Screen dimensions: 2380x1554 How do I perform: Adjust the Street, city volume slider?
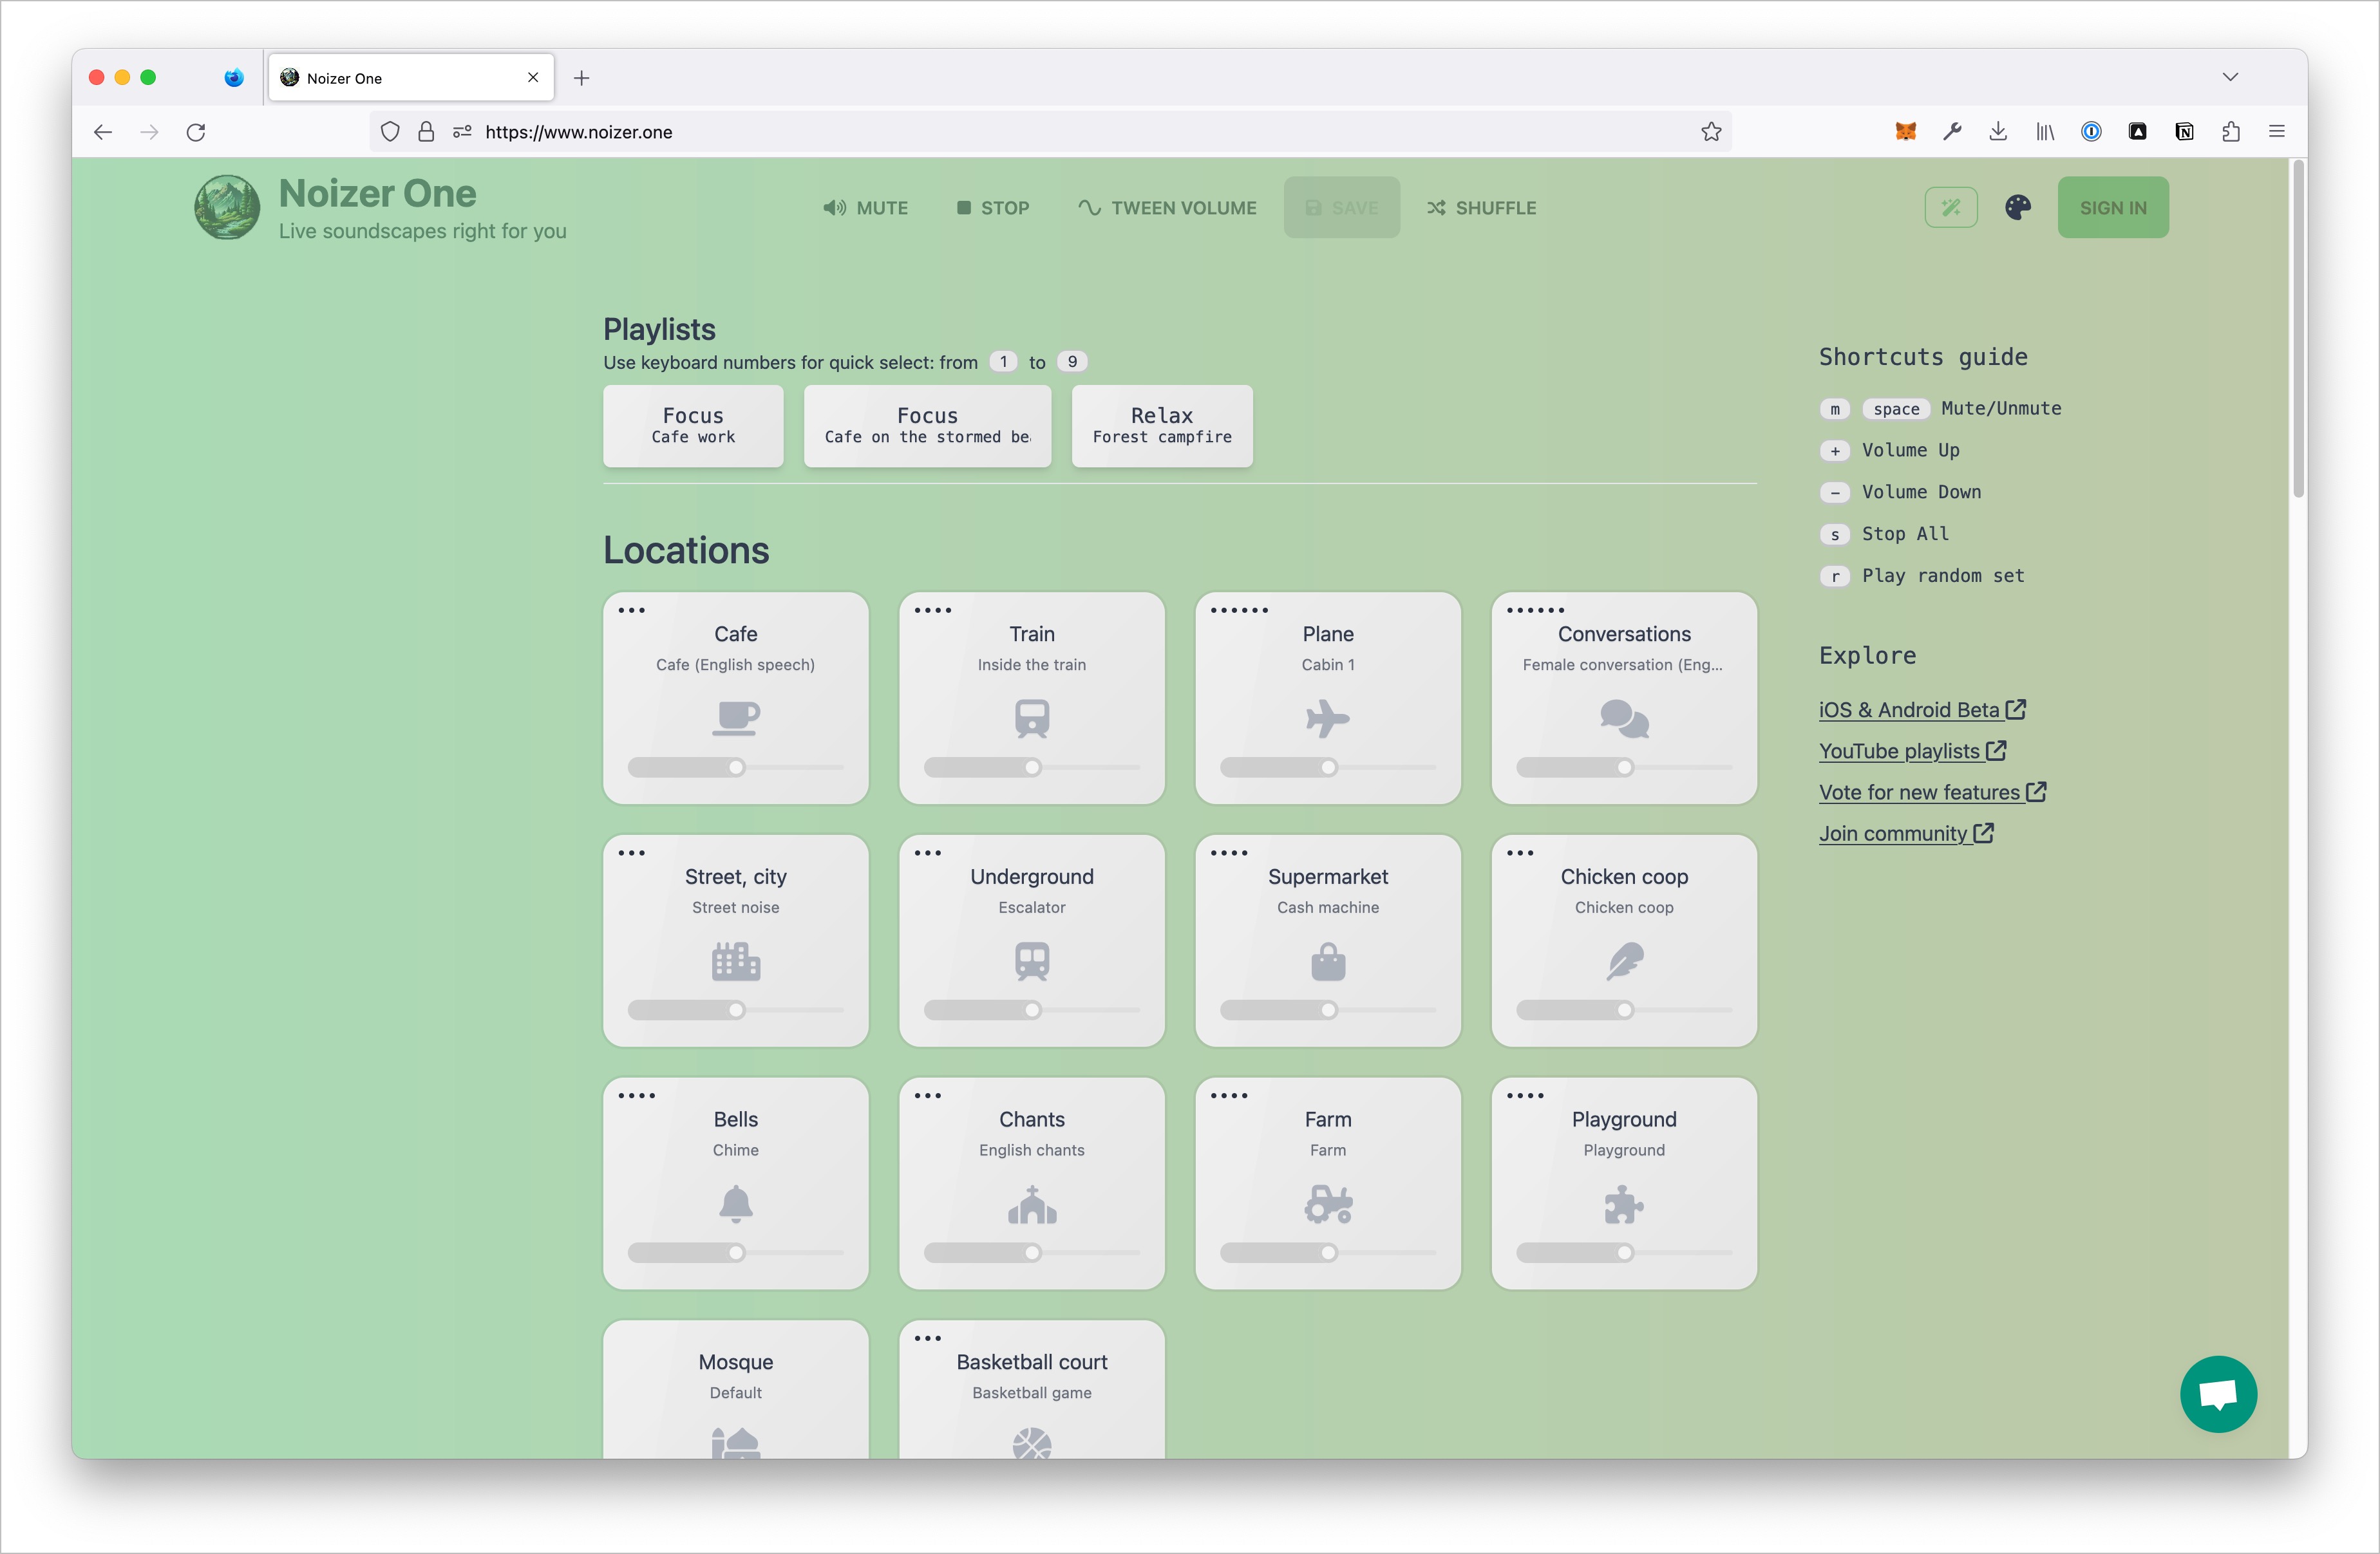point(736,1010)
